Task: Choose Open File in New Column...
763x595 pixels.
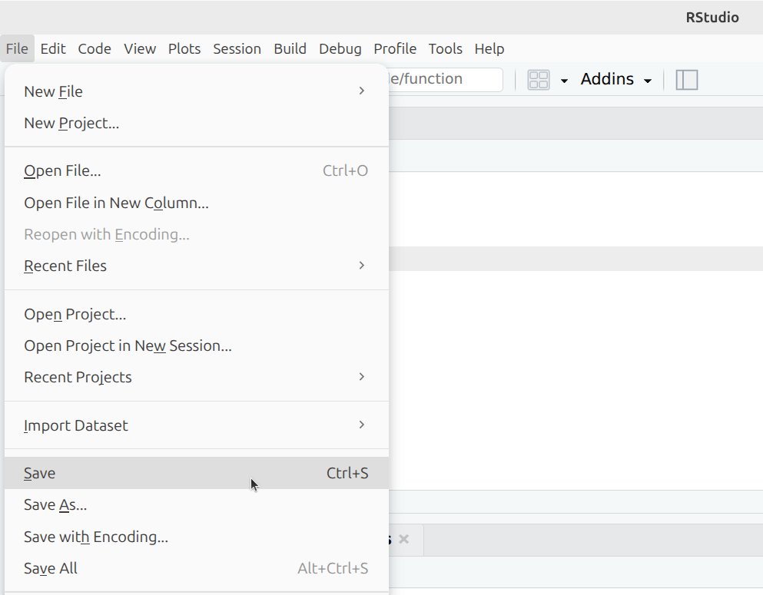Action: [x=197, y=203]
